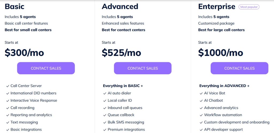The height and width of the screenshot is (133, 274).
Task: Click Custom development and onboarding item
Action: click(x=237, y=122)
